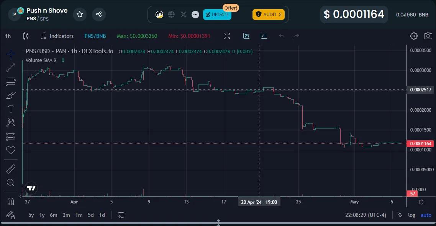Set chart range to 1d
Viewport: 436px width, 226px height.
tap(102, 215)
